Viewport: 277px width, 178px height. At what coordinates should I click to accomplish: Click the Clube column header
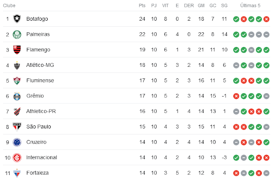coord(9,6)
